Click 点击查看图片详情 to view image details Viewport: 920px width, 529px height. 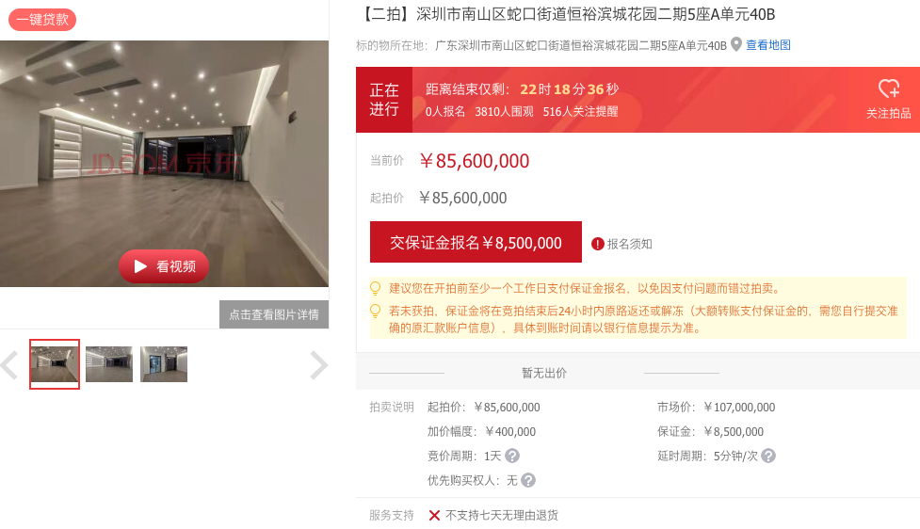click(274, 314)
